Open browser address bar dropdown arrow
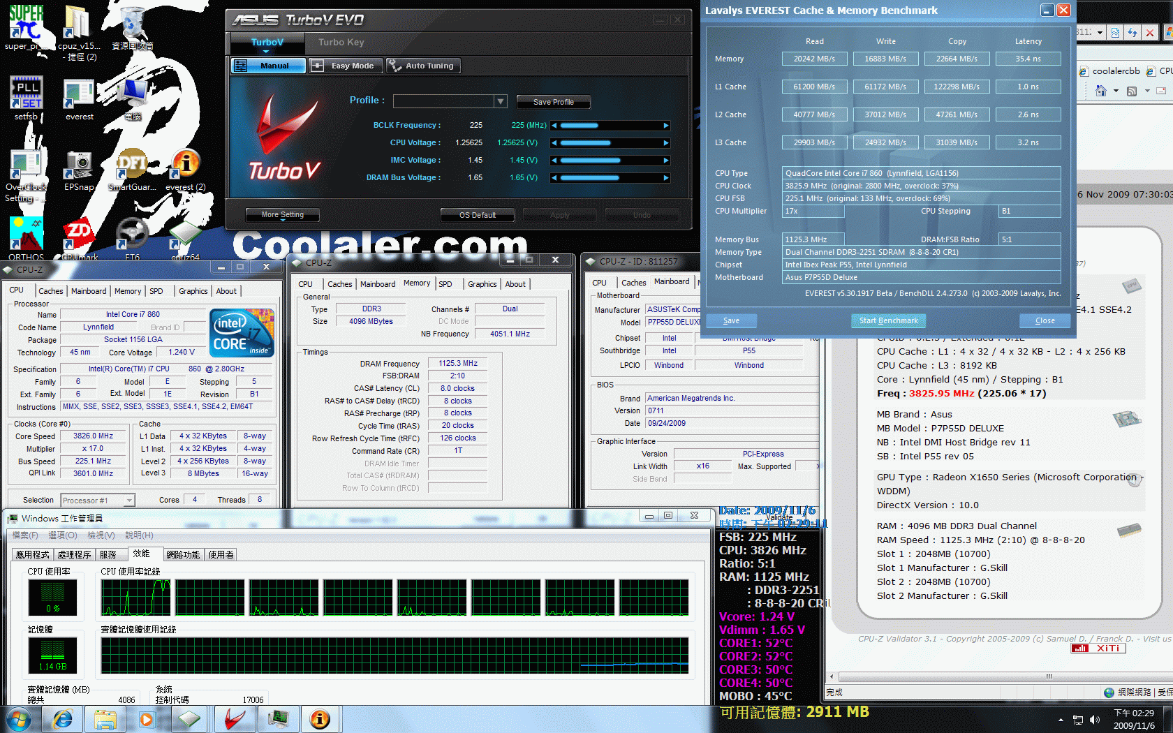1173x733 pixels. point(1100,32)
